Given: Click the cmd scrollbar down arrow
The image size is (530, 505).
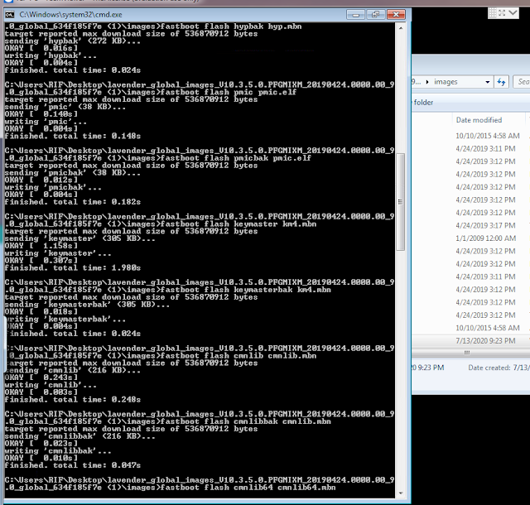Looking at the screenshot, I should 401,493.
